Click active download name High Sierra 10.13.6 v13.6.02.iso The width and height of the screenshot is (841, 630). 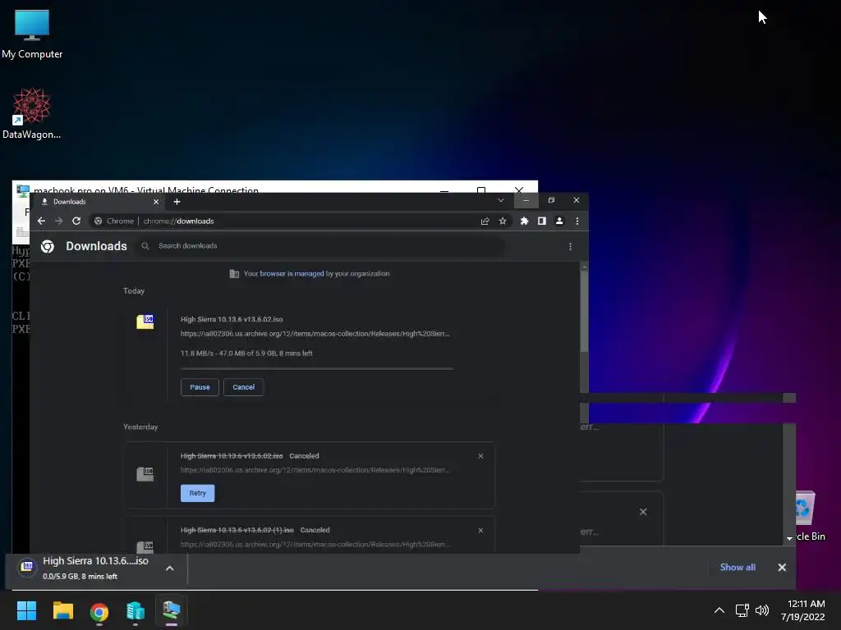click(232, 319)
